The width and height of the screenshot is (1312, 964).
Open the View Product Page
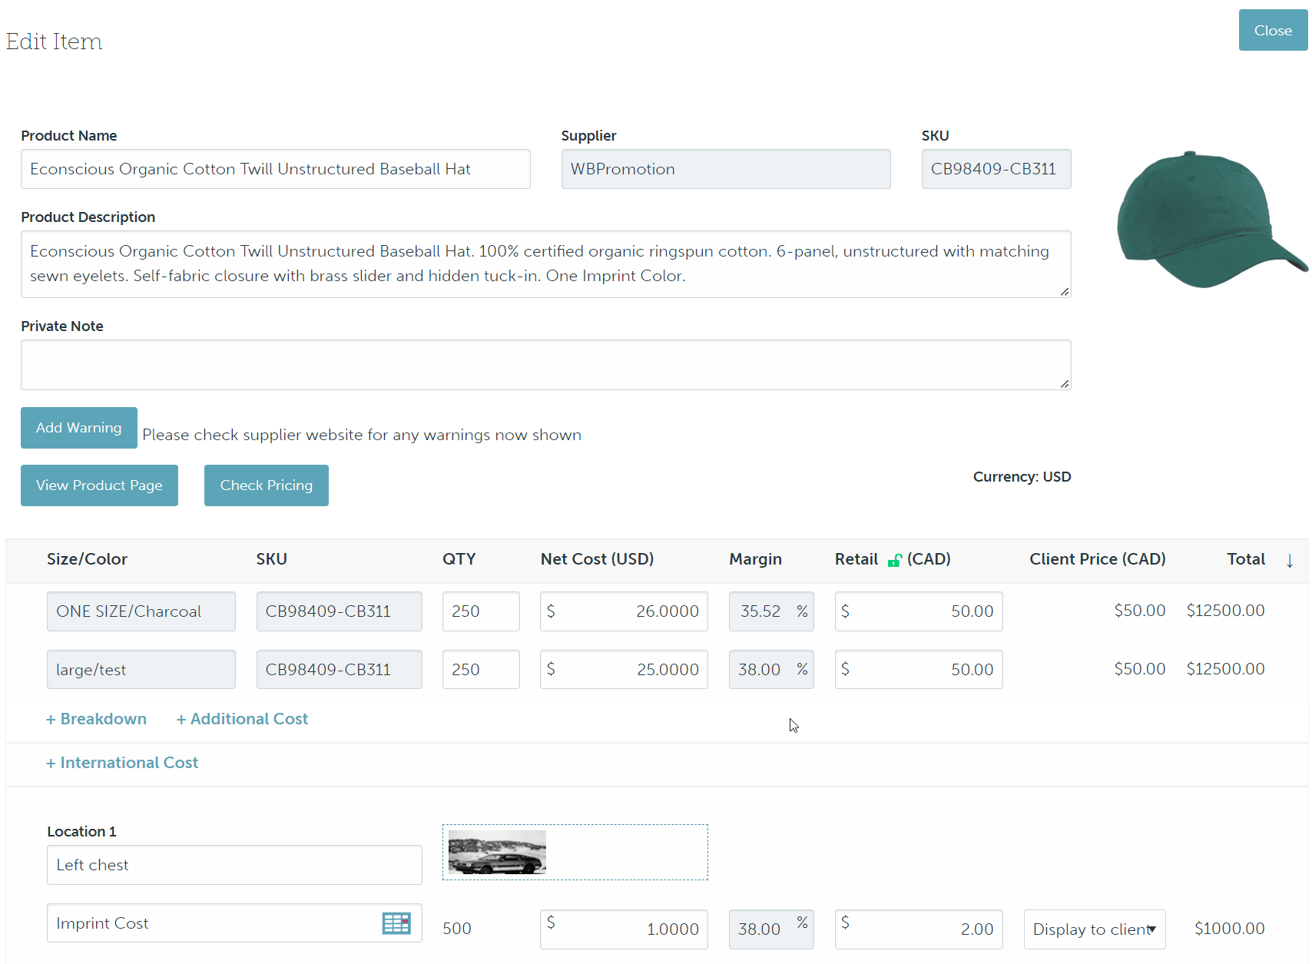98,485
